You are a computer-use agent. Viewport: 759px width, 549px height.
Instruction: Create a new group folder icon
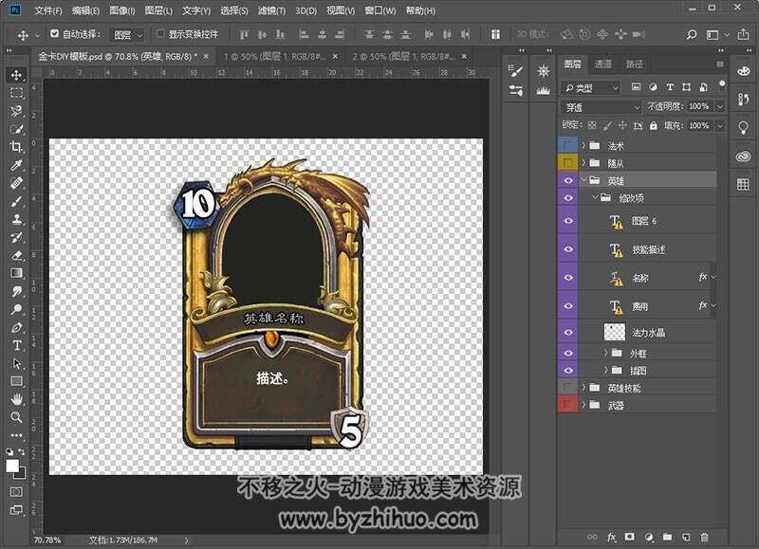pos(668,537)
